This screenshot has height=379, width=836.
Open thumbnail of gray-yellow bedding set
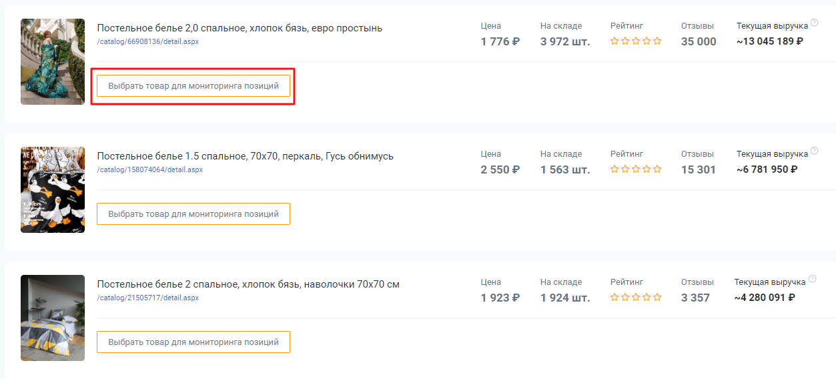point(53,318)
